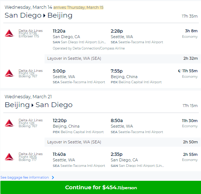Select the 17h 15m return trip duration
The image size is (201, 194).
pyautogui.click(x=190, y=106)
